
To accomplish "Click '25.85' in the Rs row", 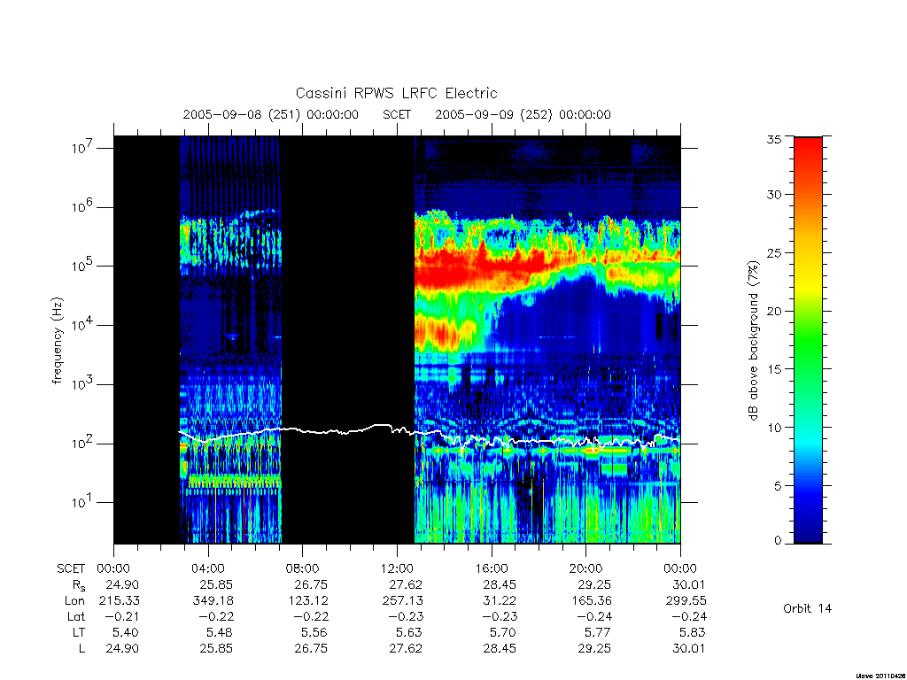I will [216, 584].
